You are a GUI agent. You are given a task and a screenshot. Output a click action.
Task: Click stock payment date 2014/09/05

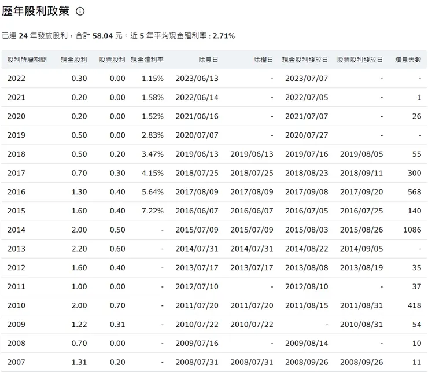361,249
